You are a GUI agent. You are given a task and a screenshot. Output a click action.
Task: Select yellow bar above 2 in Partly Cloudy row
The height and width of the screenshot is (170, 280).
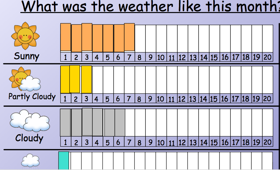(75, 79)
